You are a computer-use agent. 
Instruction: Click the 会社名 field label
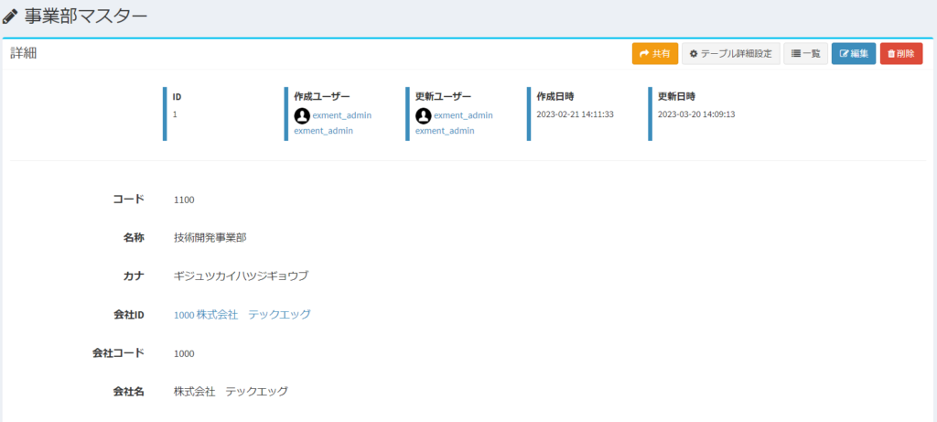(128, 392)
